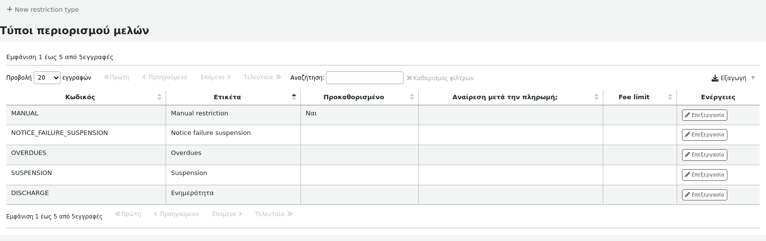
Task: Open the Εξαγωγή export dropdown
Action: point(733,78)
